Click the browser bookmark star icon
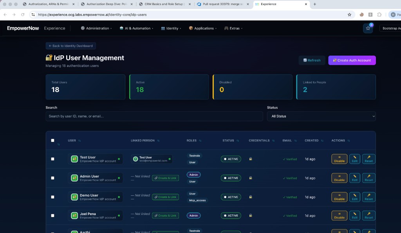401x233 pixels. pos(349,14)
